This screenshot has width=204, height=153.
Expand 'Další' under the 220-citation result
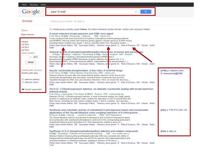[x=52, y=106]
